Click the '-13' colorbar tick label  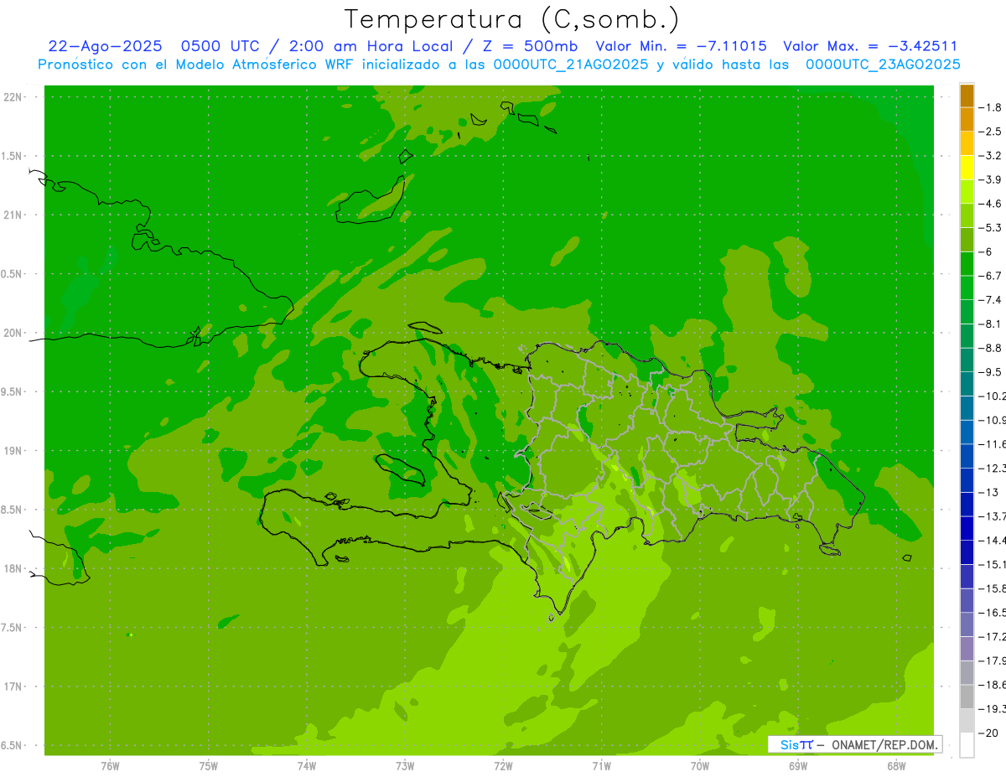tap(988, 492)
